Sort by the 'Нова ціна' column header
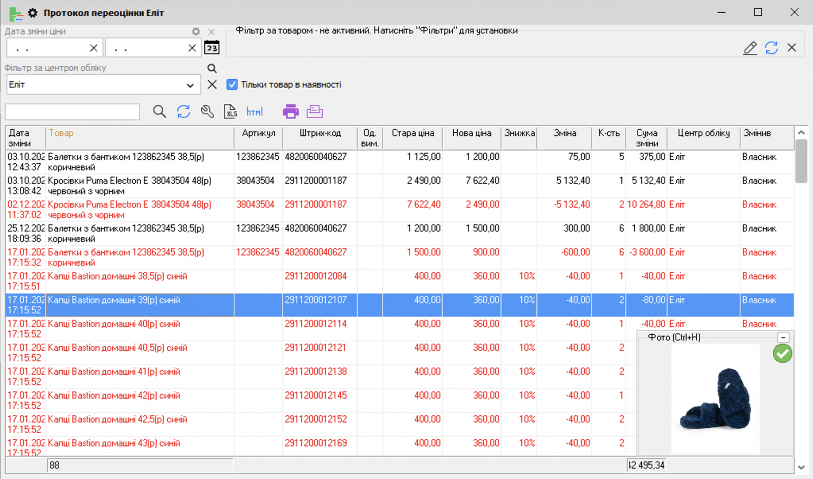813x479 pixels. click(x=471, y=133)
